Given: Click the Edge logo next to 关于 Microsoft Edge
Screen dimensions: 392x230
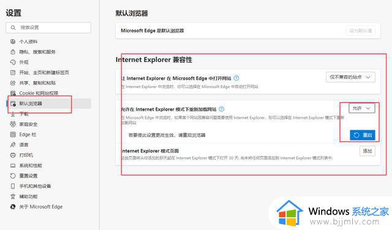Looking at the screenshot, I should [13, 207].
